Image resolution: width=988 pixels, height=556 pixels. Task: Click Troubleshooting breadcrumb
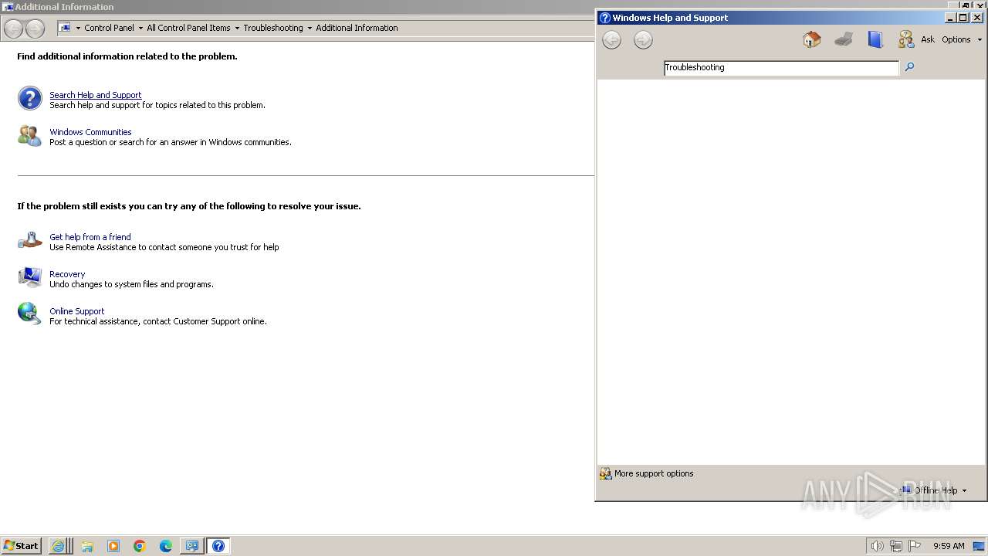click(273, 28)
